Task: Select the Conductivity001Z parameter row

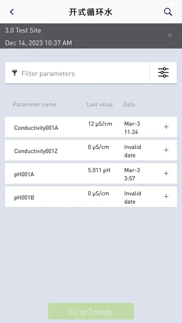Action: (91, 150)
